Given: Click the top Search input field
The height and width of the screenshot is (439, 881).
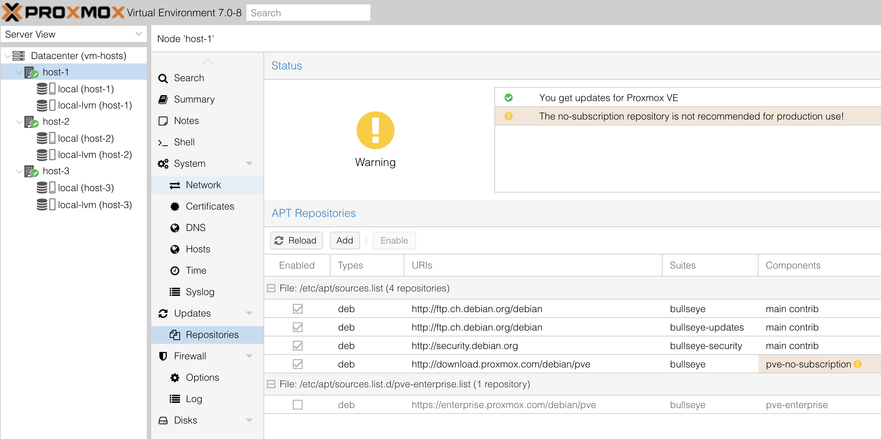Looking at the screenshot, I should (308, 13).
